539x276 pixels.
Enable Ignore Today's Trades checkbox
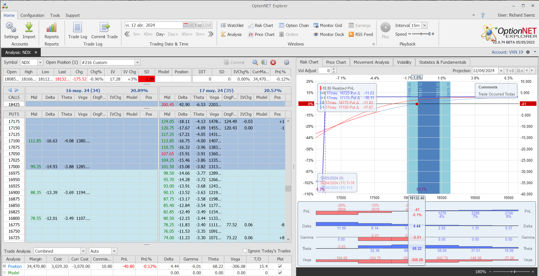245,251
